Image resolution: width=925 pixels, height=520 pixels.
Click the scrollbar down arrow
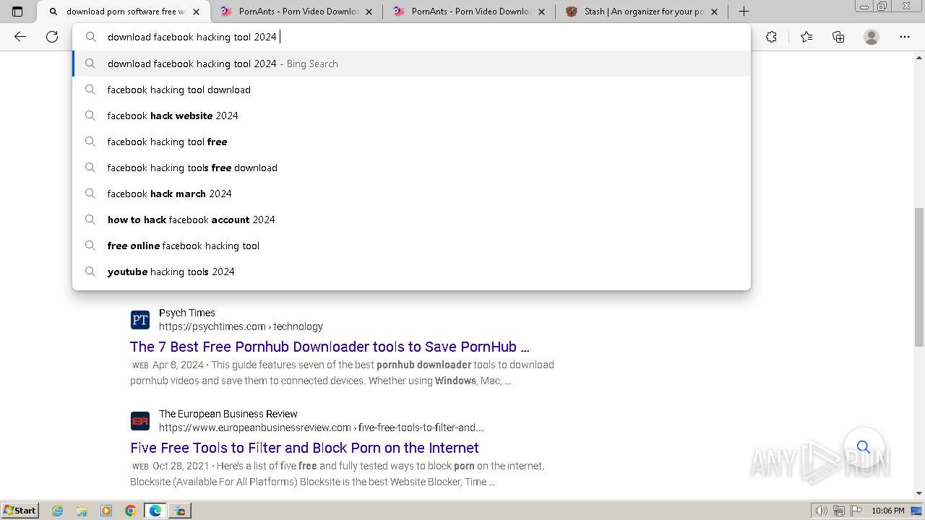(919, 493)
